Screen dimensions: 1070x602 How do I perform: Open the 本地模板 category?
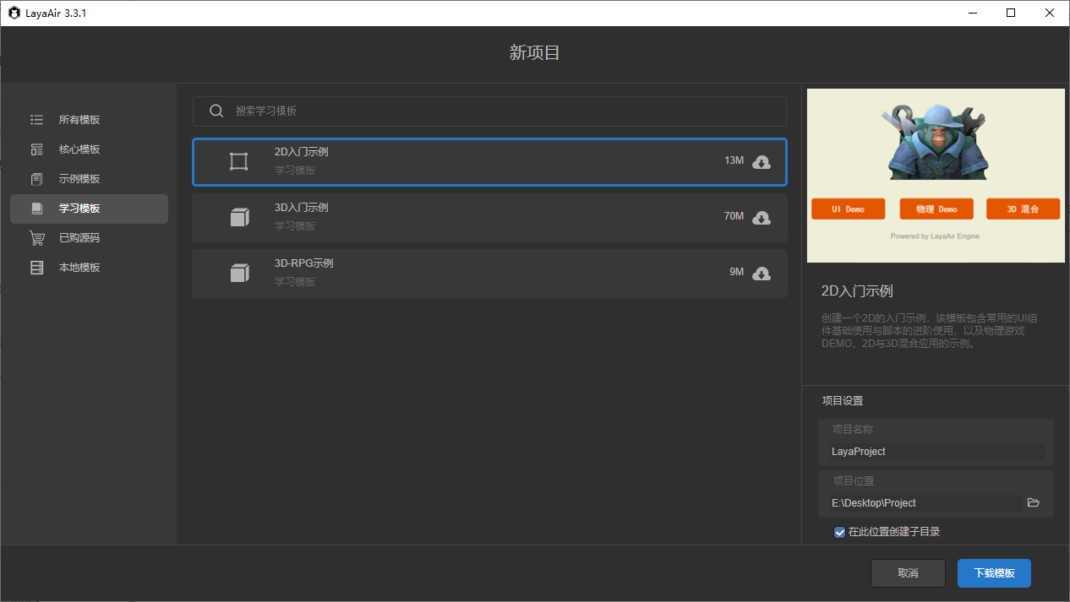pos(79,268)
